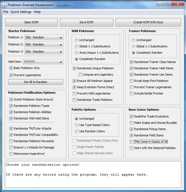
Task: Open the Pokémon 2 starter dropdown
Action: [44, 44]
